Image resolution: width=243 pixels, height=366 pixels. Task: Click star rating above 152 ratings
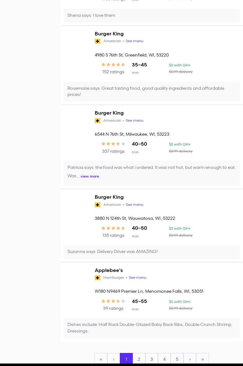[x=113, y=65]
